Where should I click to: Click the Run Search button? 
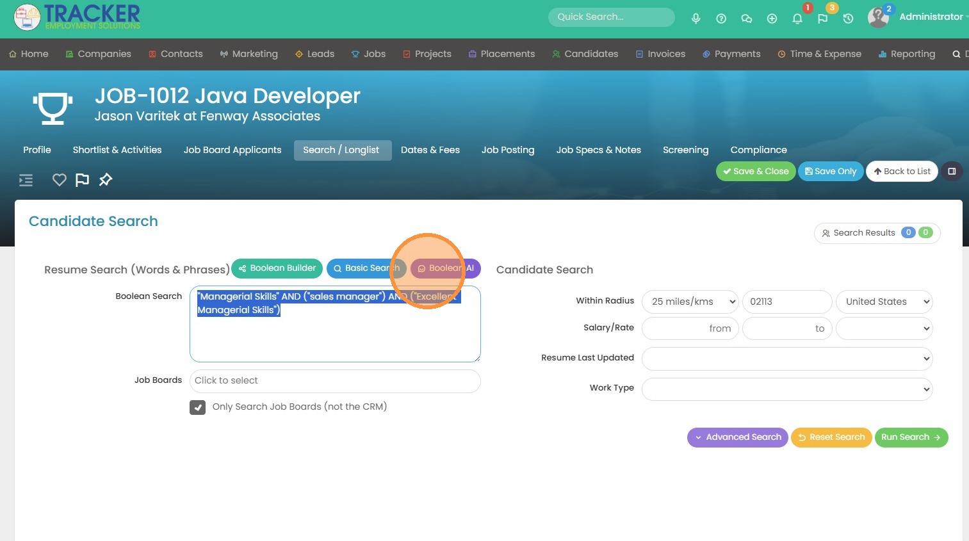(x=911, y=437)
